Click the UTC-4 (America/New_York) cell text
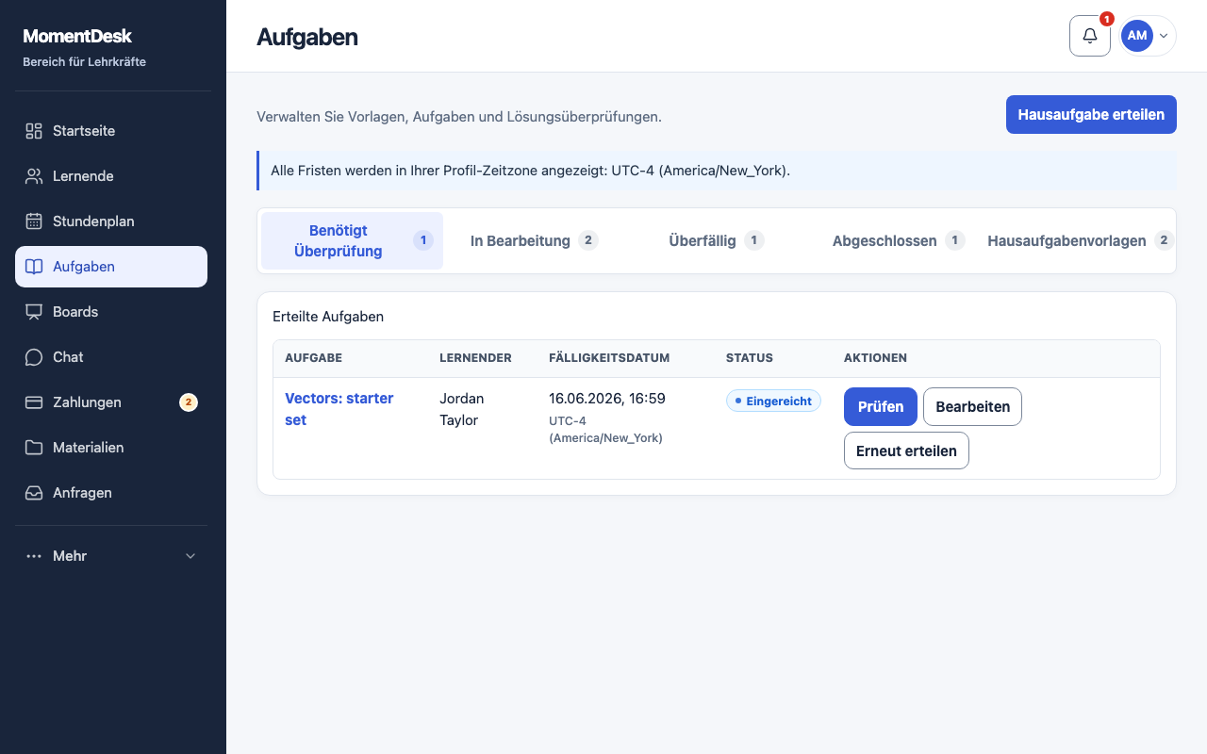1207x754 pixels. coord(605,430)
